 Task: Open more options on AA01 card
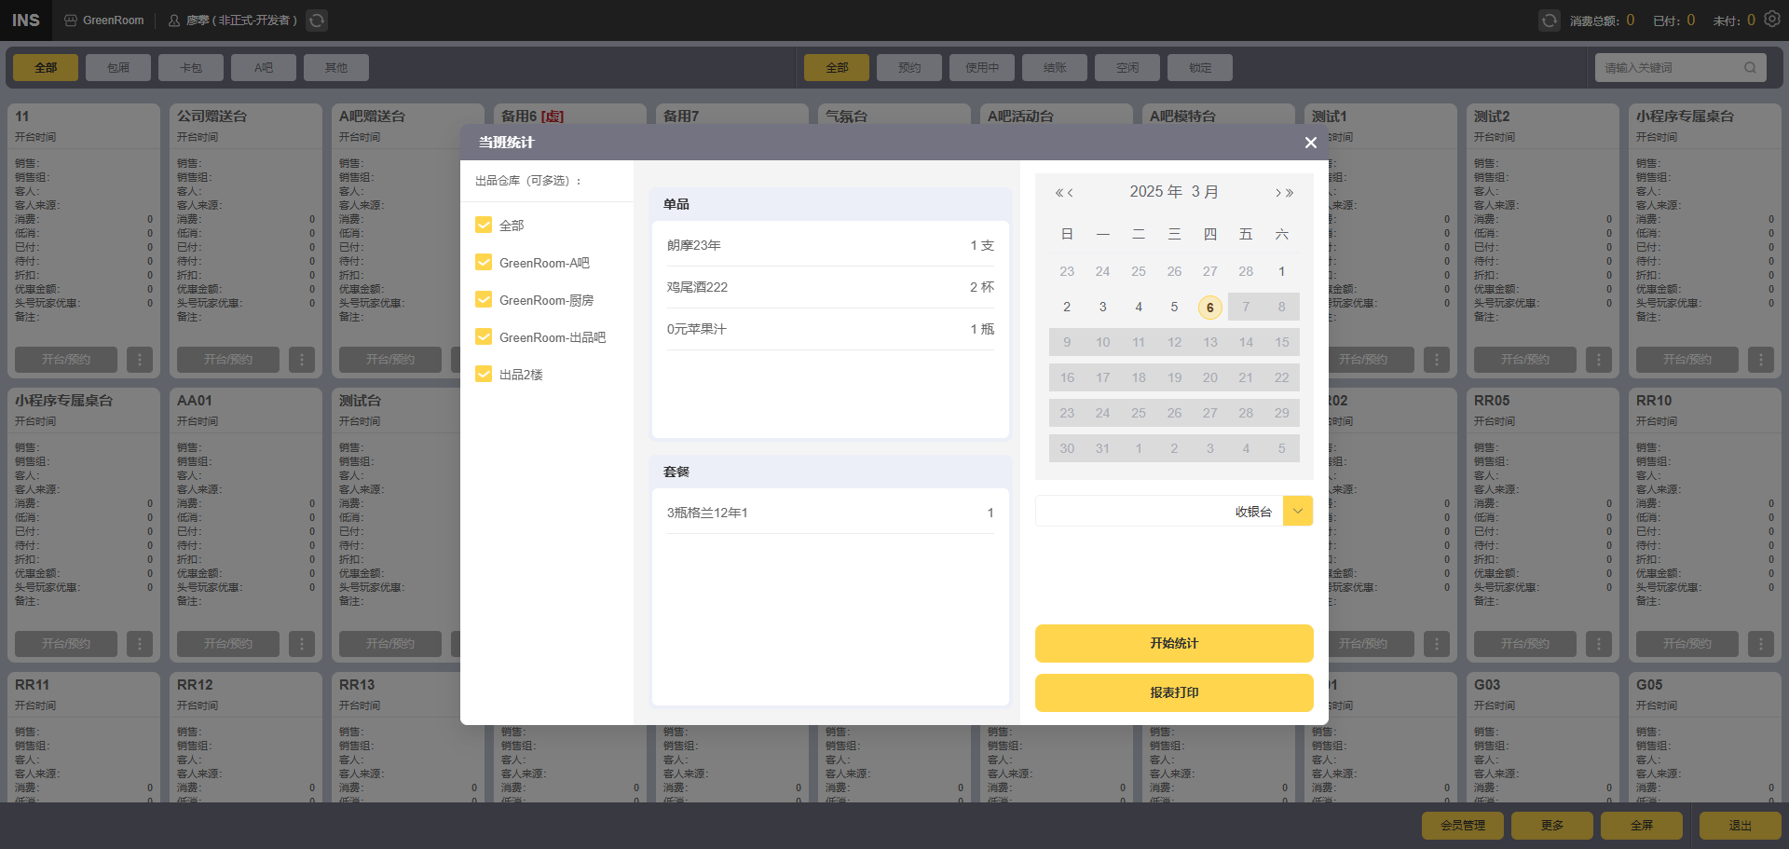302,644
